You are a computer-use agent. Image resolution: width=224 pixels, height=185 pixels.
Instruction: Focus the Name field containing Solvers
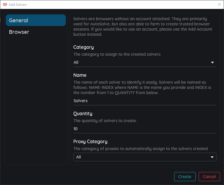pyautogui.click(x=145, y=101)
